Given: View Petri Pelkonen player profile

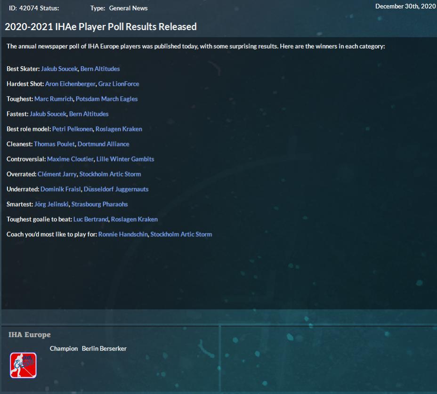Looking at the screenshot, I should 73,129.
